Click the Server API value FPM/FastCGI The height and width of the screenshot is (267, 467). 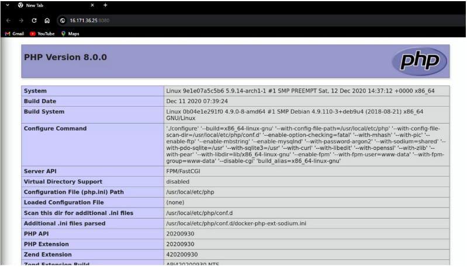click(183, 171)
